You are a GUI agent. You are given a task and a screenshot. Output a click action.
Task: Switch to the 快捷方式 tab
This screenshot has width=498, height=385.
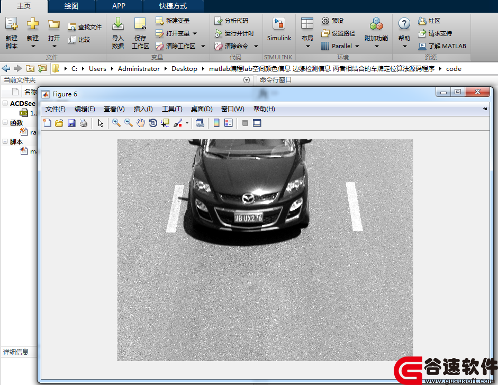(x=173, y=6)
